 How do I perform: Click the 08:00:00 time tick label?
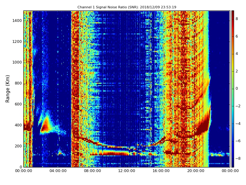(x=93, y=171)
